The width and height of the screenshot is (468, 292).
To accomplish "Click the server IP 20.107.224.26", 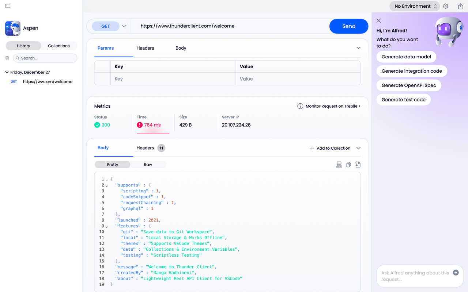I will coord(236,125).
